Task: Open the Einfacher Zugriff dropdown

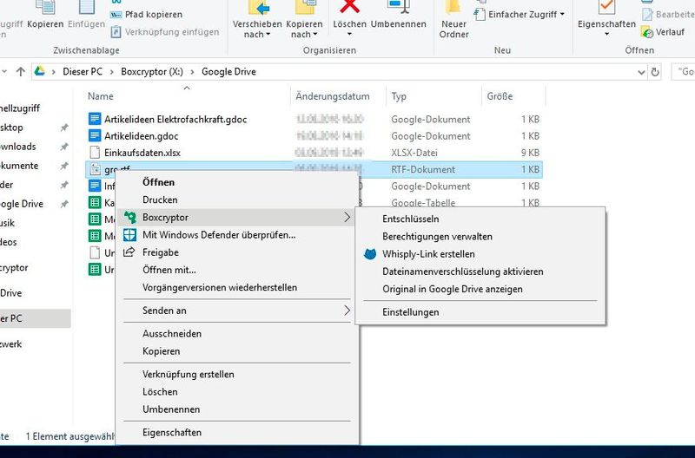Action: pos(520,14)
